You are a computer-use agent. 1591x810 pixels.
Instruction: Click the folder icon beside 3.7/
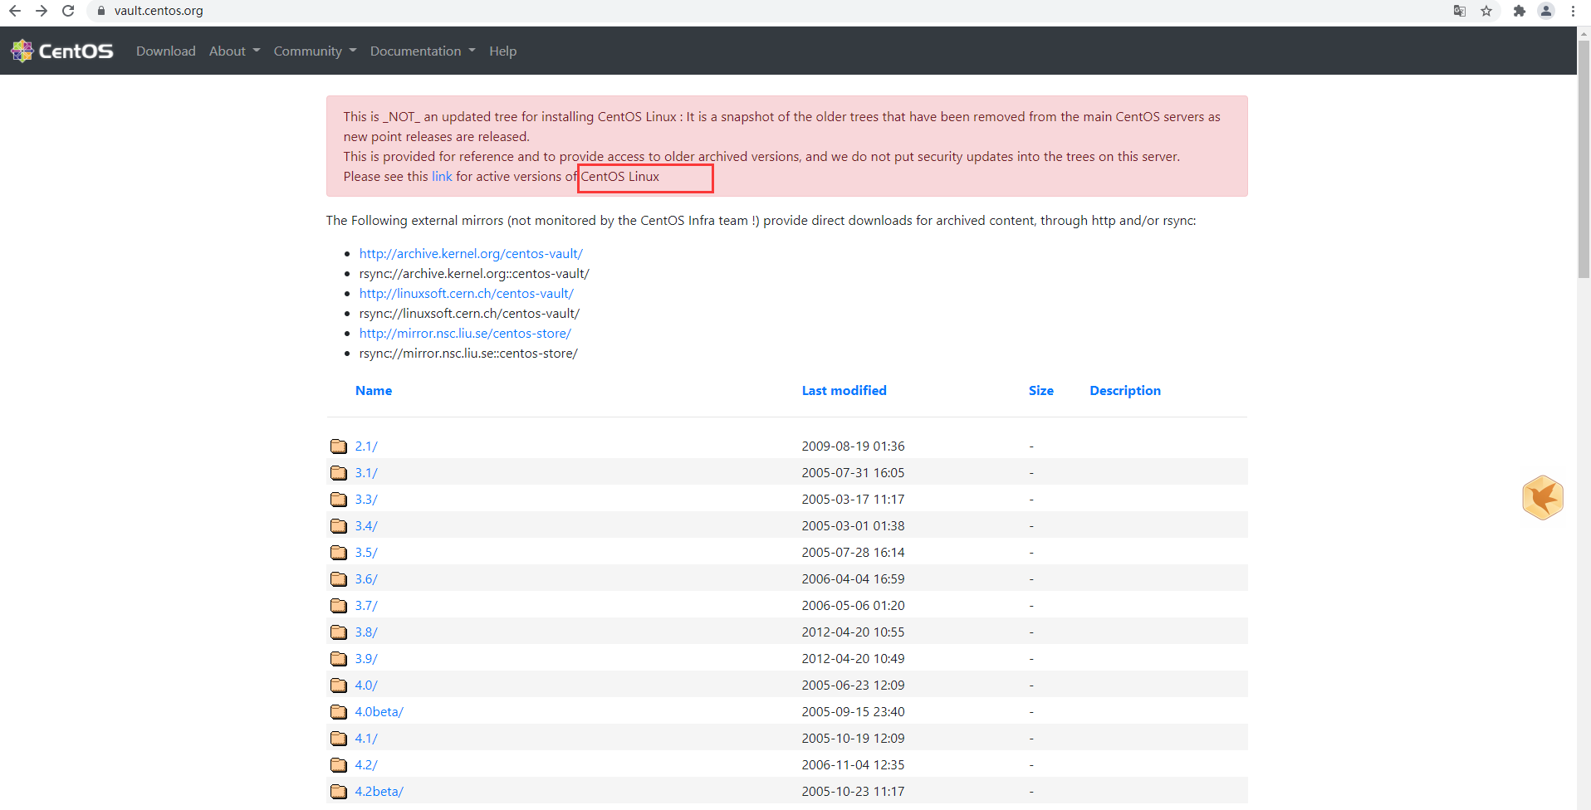coord(339,606)
